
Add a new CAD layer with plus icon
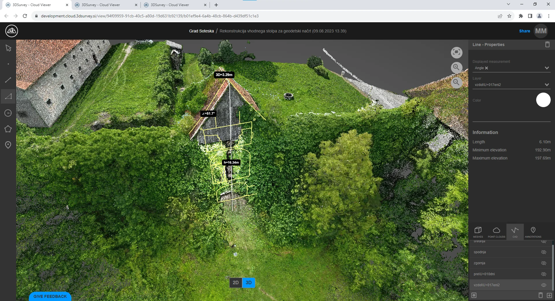(549, 296)
